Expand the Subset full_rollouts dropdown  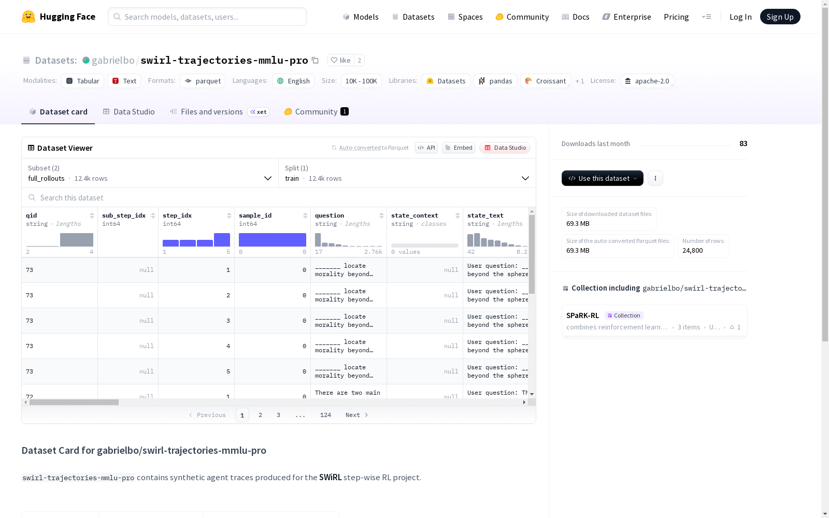click(150, 173)
